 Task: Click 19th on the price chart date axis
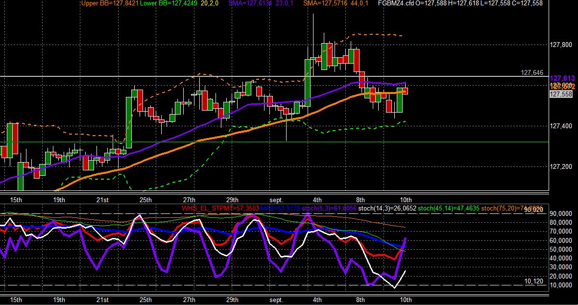(59, 200)
